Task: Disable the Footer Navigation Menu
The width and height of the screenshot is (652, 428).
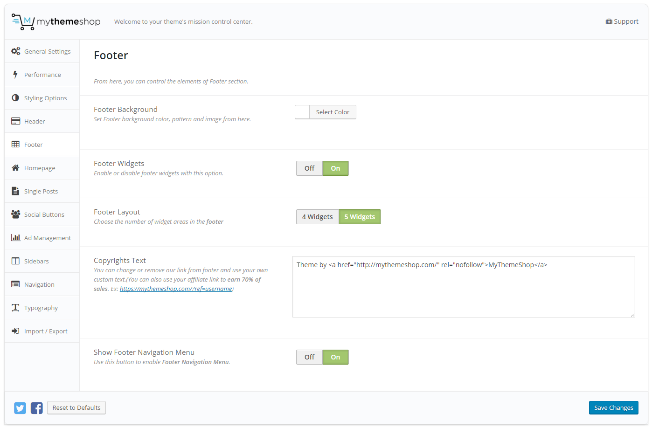Action: click(x=309, y=357)
